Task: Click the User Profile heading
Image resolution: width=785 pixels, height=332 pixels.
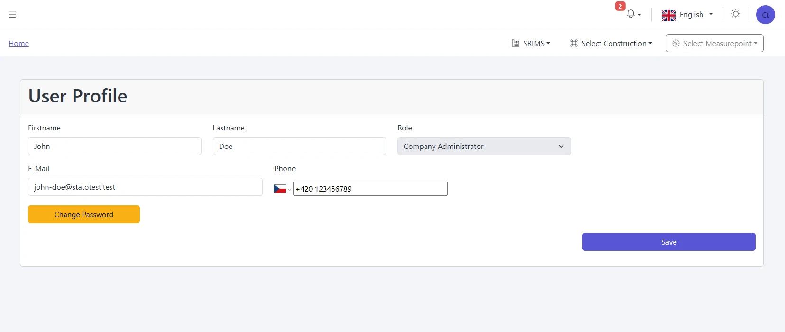Action: [x=78, y=96]
